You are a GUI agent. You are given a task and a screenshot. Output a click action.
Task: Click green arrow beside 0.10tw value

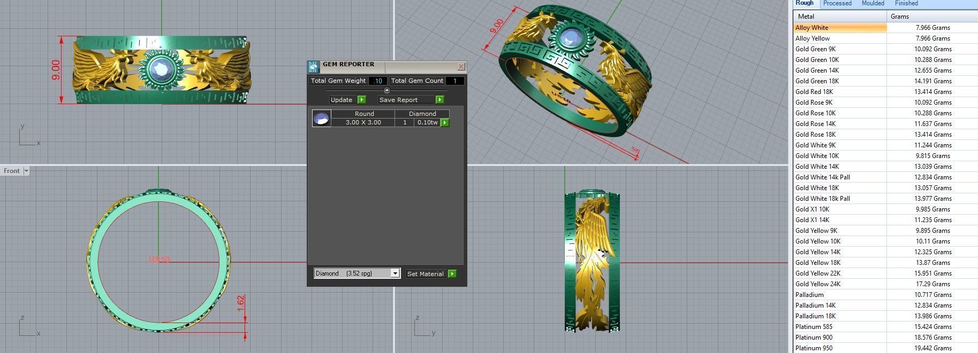click(x=445, y=122)
